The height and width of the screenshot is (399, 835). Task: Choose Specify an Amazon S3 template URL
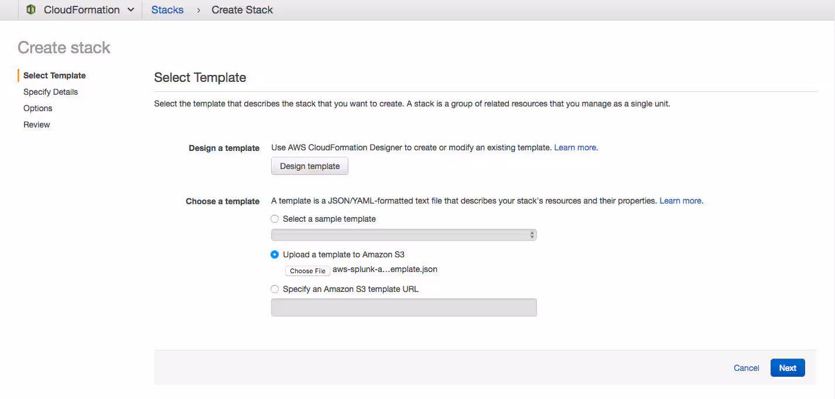[275, 289]
